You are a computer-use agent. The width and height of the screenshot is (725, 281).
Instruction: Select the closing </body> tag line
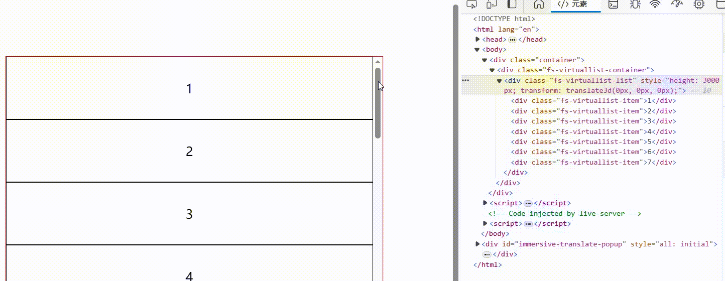pos(495,234)
